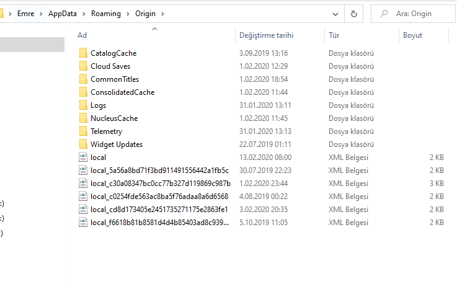Click date 31.01.2020 13:11
The height and width of the screenshot is (284, 457).
click(x=265, y=105)
